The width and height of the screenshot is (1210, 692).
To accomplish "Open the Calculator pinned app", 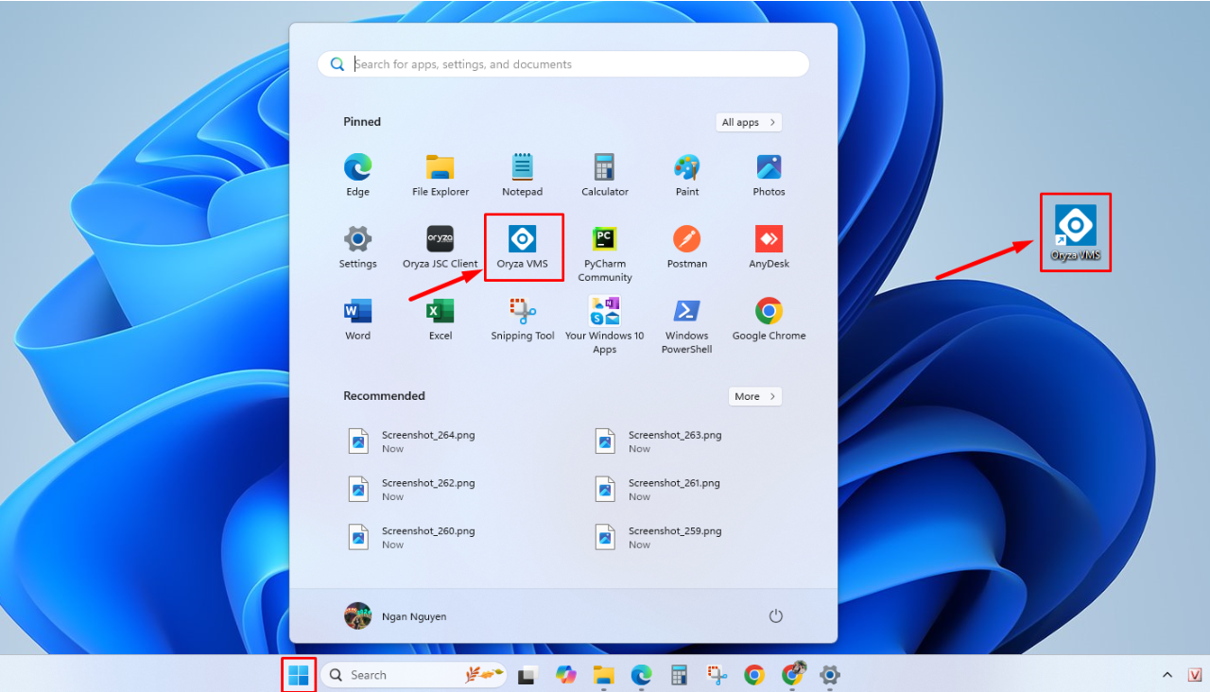I will 605,175.
